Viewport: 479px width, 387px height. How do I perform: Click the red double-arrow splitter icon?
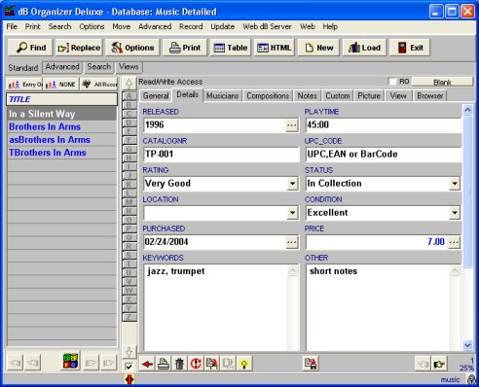129,379
